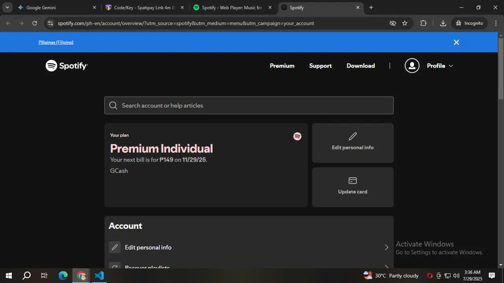Open the Premium Individual plan card
This screenshot has width=504, height=283.
pos(206,165)
